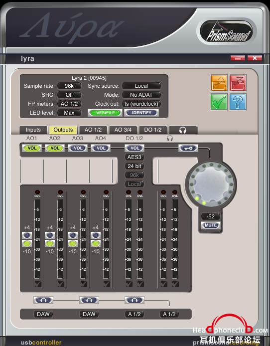Viewport: 270px width, 346px height.
Task: Open the DAW source selector for AO1/AO2
Action: pos(43,314)
